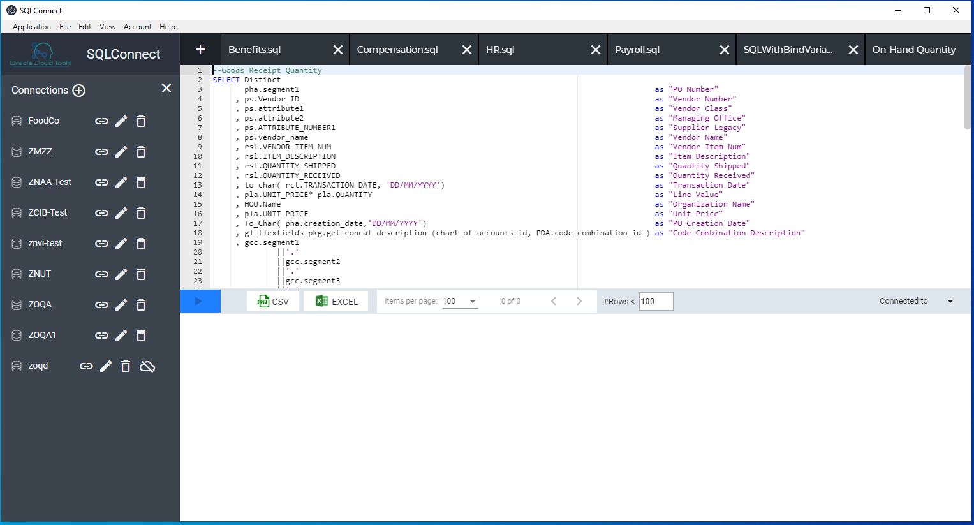Click the Oracle Cloud Tools logo

tap(41, 54)
